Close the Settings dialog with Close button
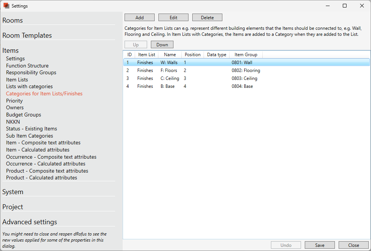 tap(353, 245)
